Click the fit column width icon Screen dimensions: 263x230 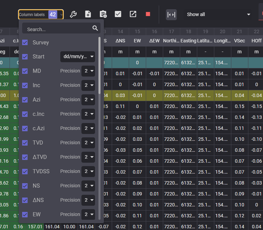[x=171, y=14]
